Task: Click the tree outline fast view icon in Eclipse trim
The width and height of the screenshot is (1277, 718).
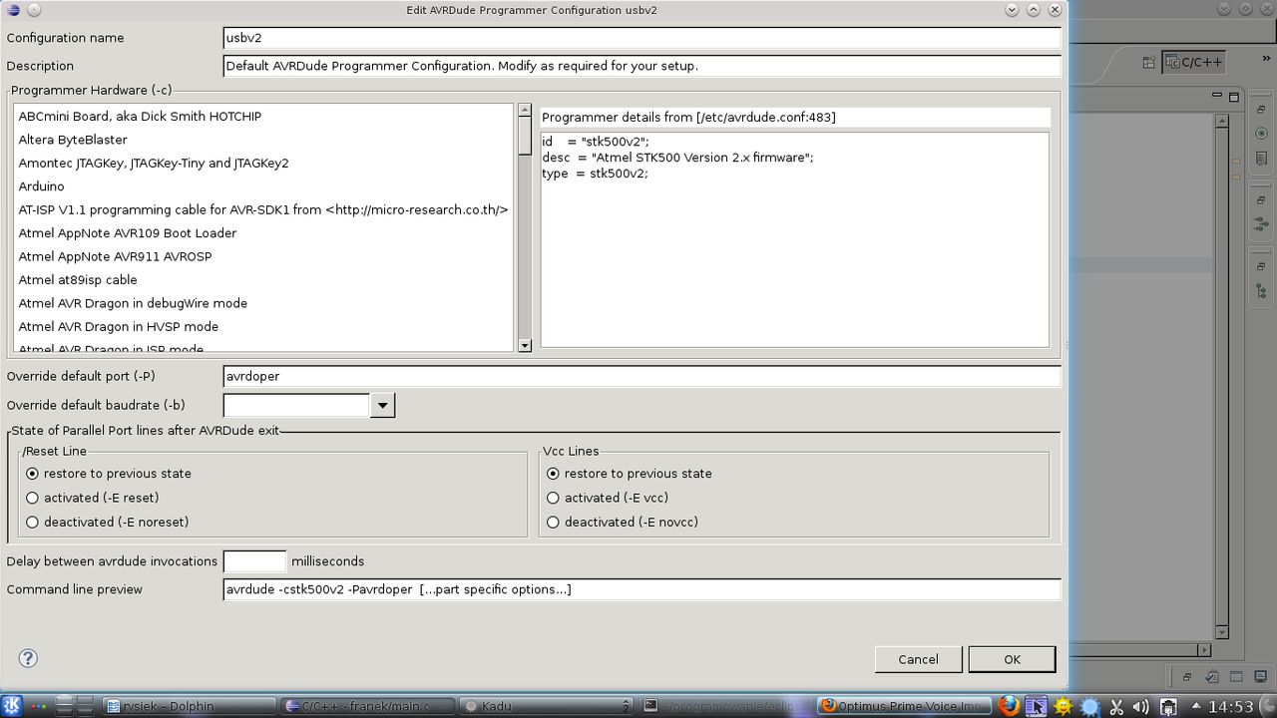Action: click(x=1262, y=290)
